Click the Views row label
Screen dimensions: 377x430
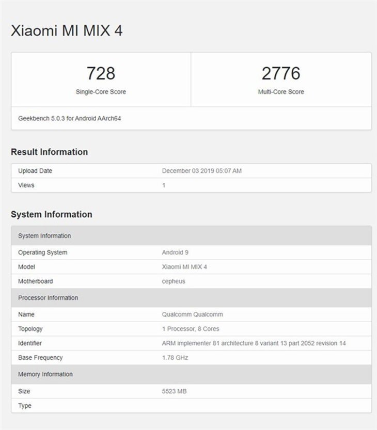tap(26, 185)
